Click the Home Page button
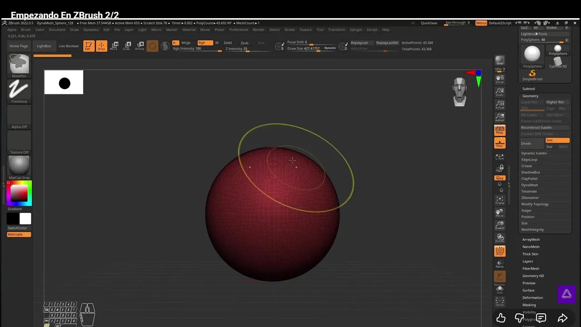This screenshot has height=327, width=581. point(19,46)
